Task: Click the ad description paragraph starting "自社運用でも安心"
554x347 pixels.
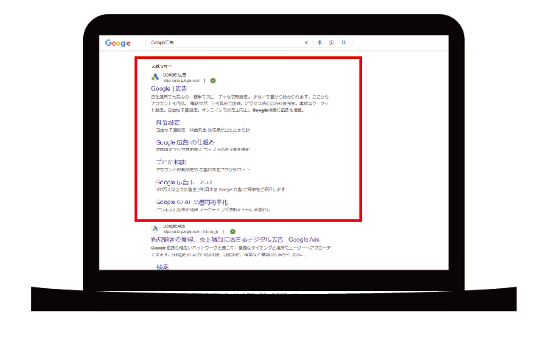Action: pos(240,103)
